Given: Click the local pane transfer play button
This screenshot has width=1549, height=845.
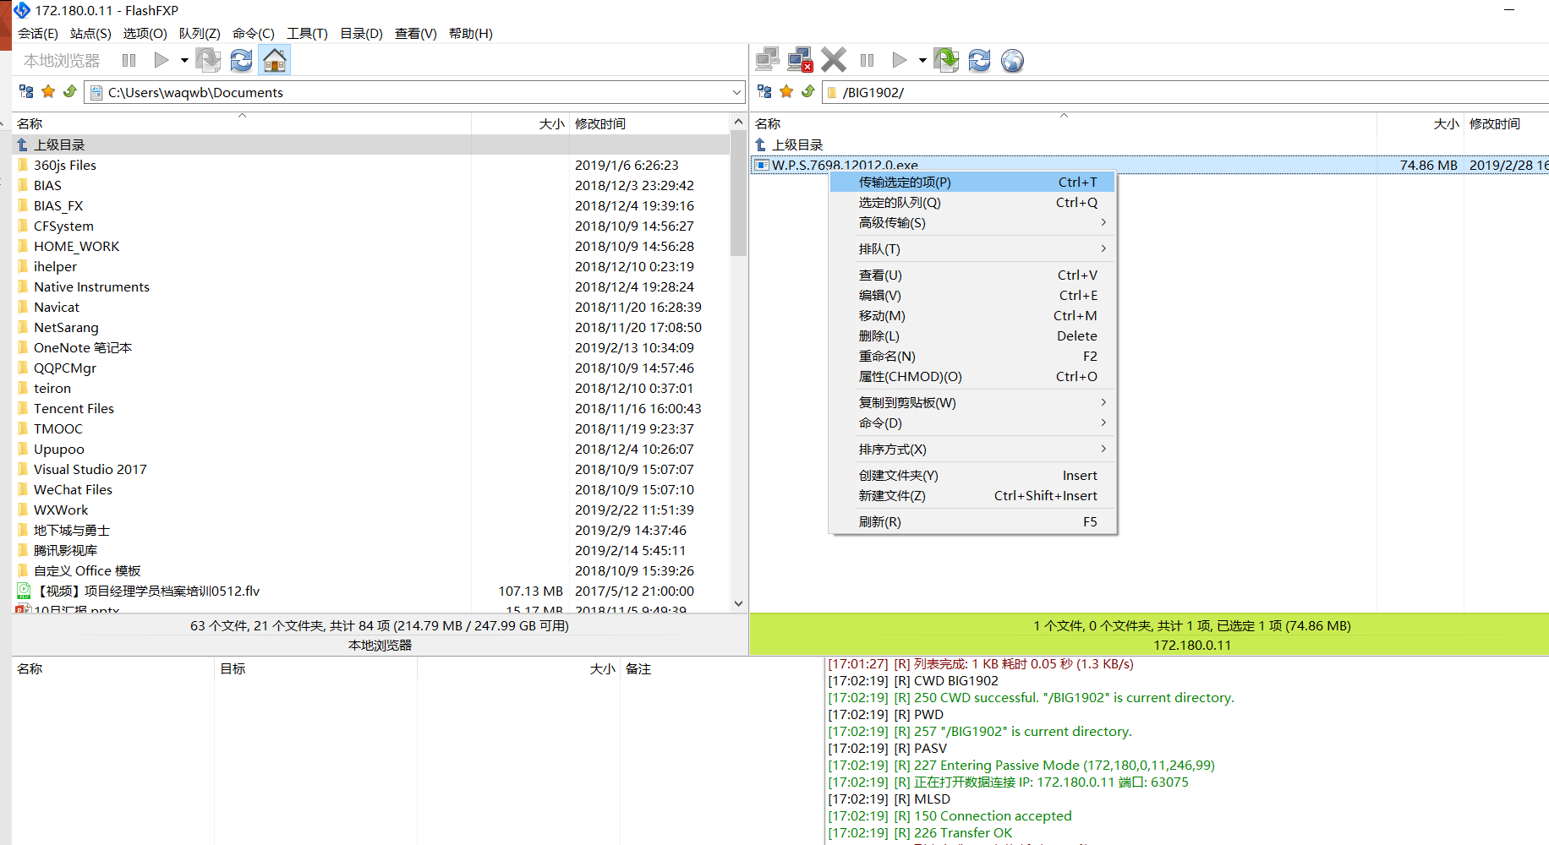Looking at the screenshot, I should pyautogui.click(x=161, y=60).
